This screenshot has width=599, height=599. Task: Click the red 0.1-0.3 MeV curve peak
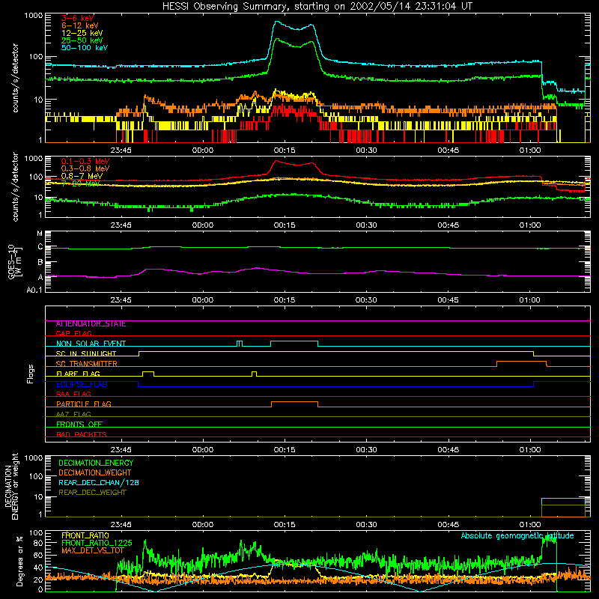(x=276, y=161)
